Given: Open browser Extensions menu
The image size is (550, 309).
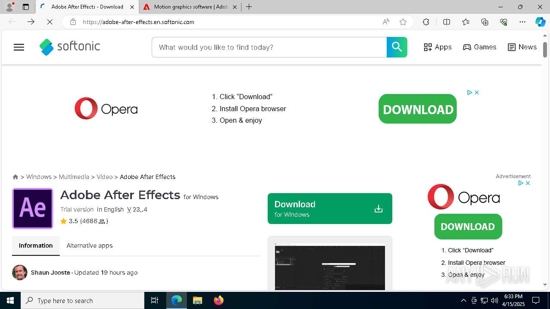Looking at the screenshot, I should (426, 22).
